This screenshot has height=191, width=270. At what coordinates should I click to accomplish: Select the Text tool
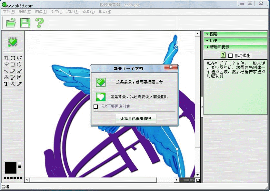[6, 84]
